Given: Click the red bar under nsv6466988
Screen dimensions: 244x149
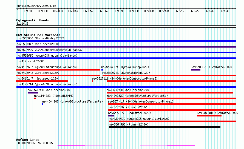Looking at the screenshot, I should coord(170,93).
